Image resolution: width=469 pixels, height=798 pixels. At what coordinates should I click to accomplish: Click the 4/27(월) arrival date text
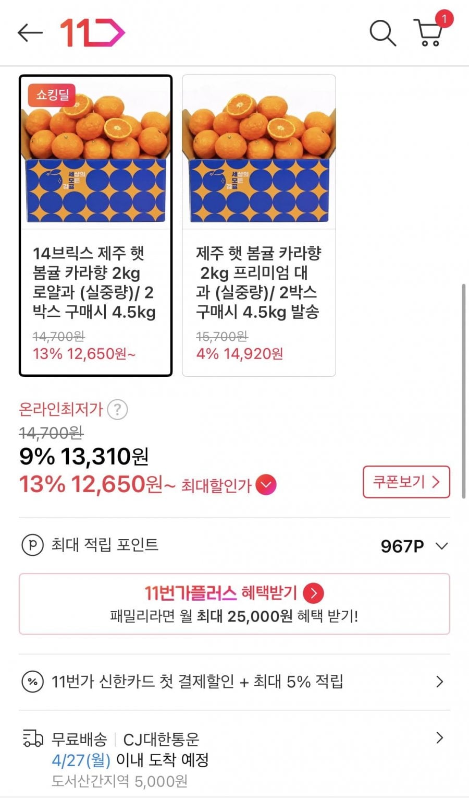81,760
